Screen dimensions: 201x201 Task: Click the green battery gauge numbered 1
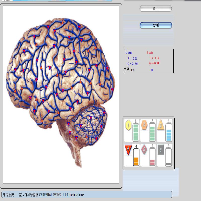[136, 131]
